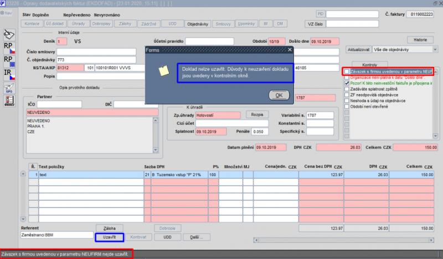Click the eraser icon in left sidebar
This screenshot has height=259, width=443.
(x=9, y=34)
